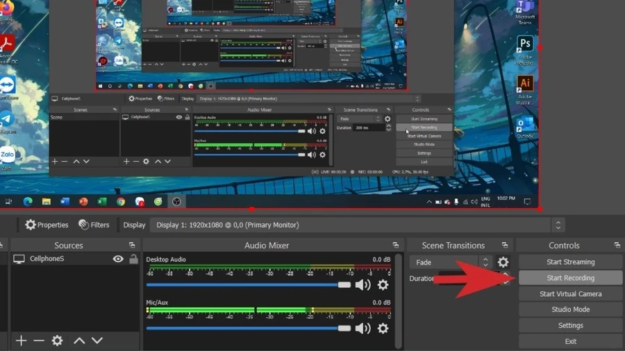This screenshot has width=625, height=351.
Task: Open source properties gear in Sources toolbar
Action: pos(57,341)
